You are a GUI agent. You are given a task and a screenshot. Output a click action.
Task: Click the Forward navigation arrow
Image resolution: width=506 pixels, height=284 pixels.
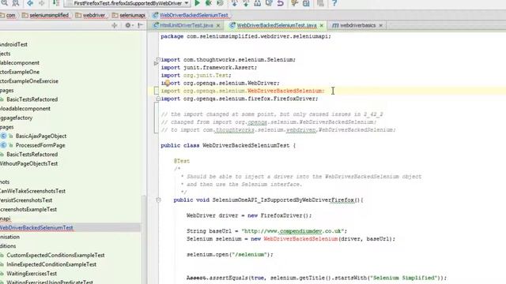click(42, 3)
